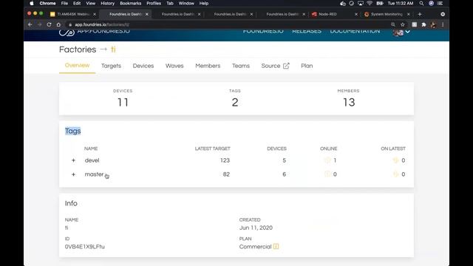Click the online status icon for devel
Viewport: 473px width, 266px height.
[x=327, y=160]
